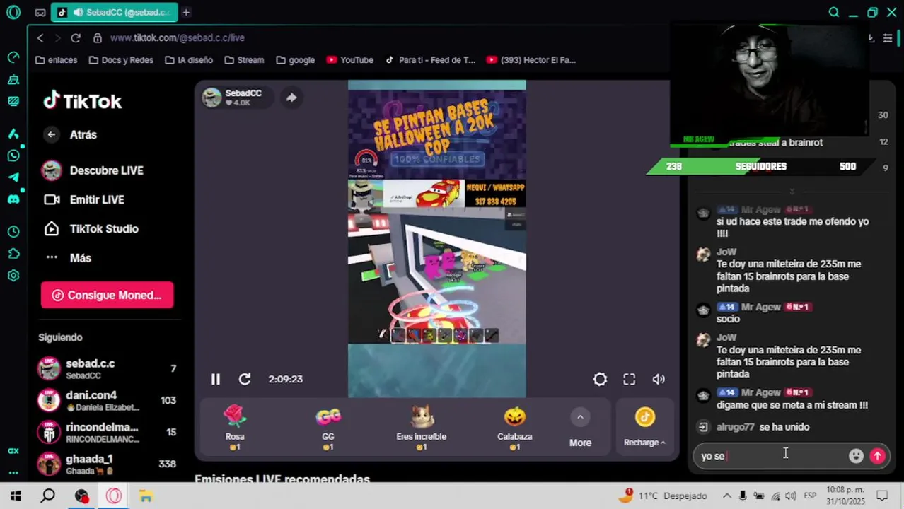The width and height of the screenshot is (904, 509).
Task: Open system volume in tray
Action: [x=791, y=496]
